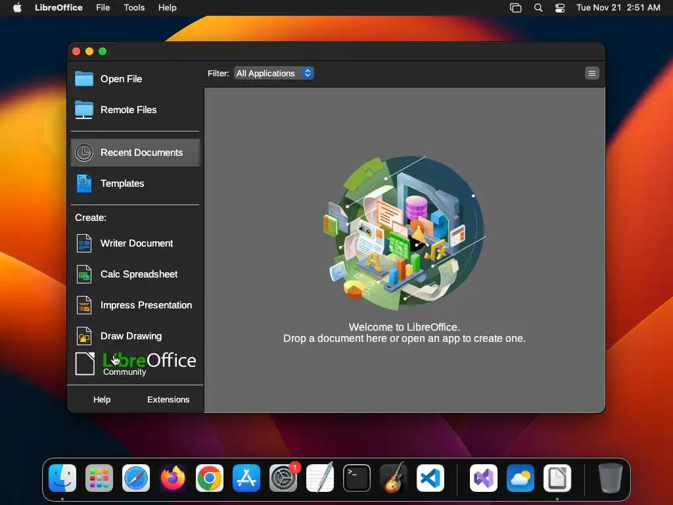Open the Apple menu

(17, 8)
